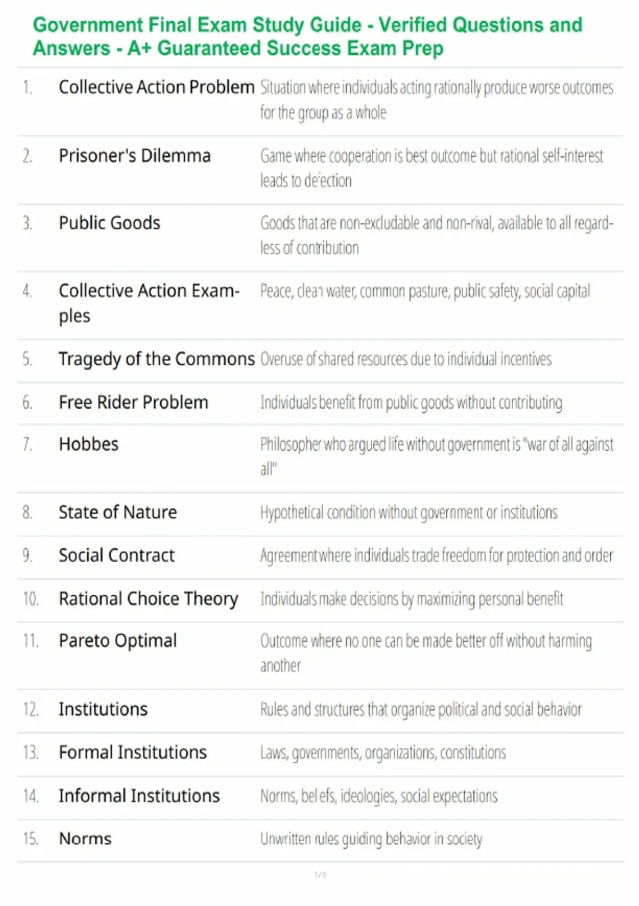Select the Formal Institutions term

pos(133,753)
